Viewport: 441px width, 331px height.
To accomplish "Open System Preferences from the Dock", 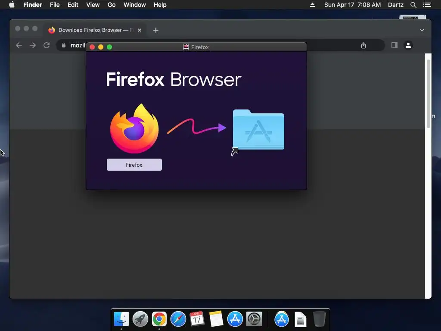I will pos(254,319).
